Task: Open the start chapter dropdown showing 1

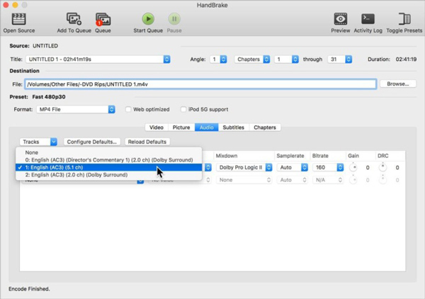Action: [286, 59]
